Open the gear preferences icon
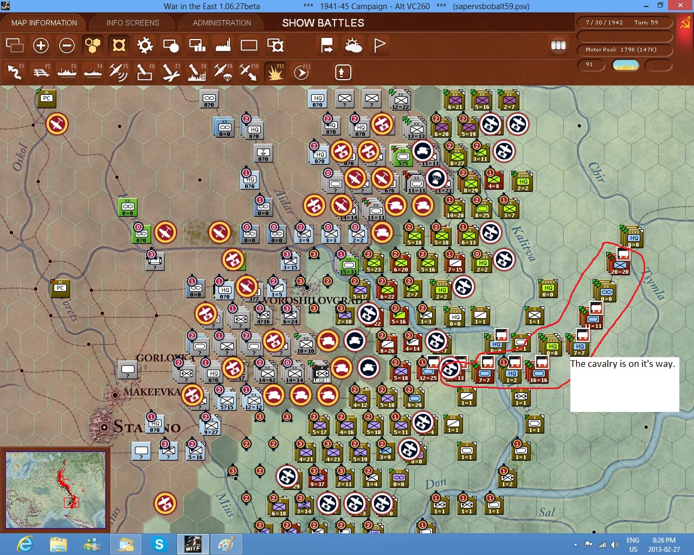 (145, 46)
